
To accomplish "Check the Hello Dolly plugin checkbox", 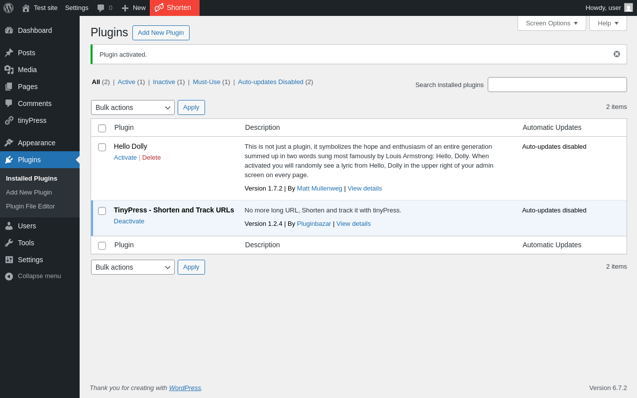I will (x=102, y=147).
